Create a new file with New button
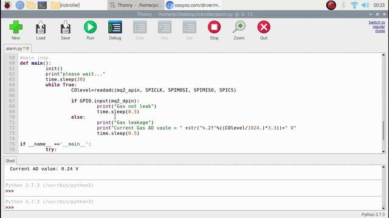Viewport: 389px width, 218px height. pyautogui.click(x=16, y=30)
